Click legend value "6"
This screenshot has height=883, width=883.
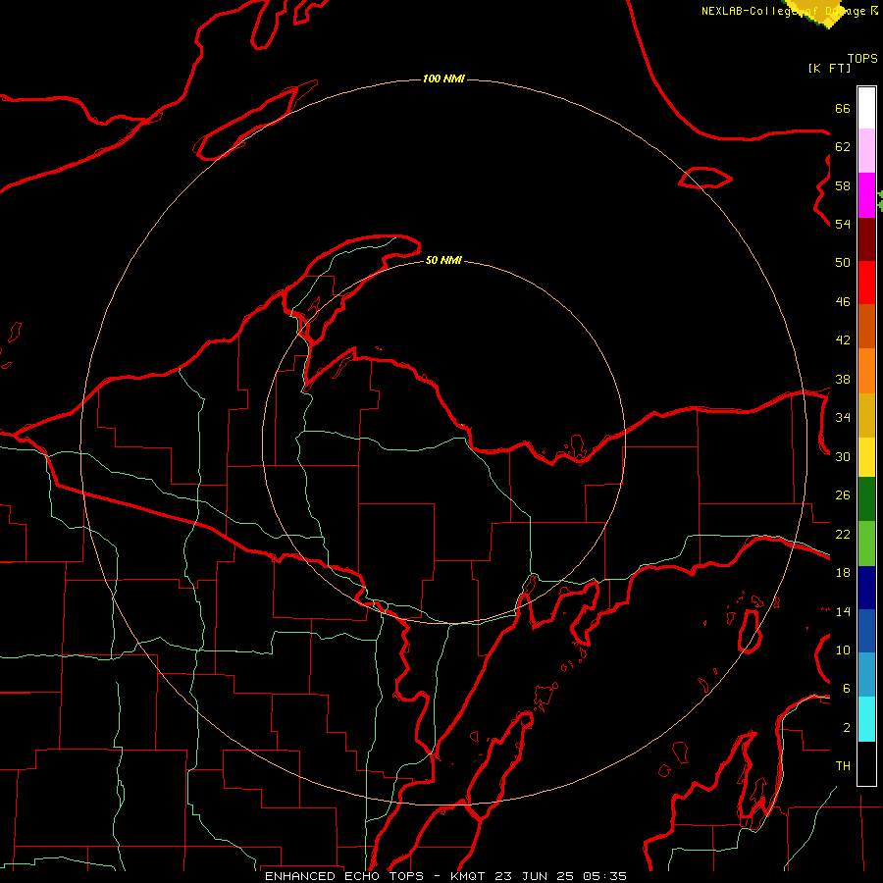point(846,689)
